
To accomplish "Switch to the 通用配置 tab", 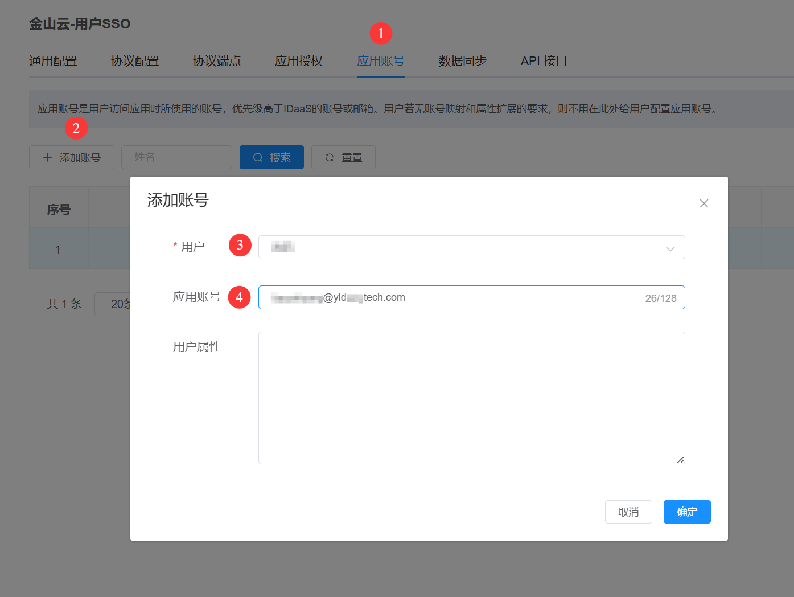I will 53,61.
